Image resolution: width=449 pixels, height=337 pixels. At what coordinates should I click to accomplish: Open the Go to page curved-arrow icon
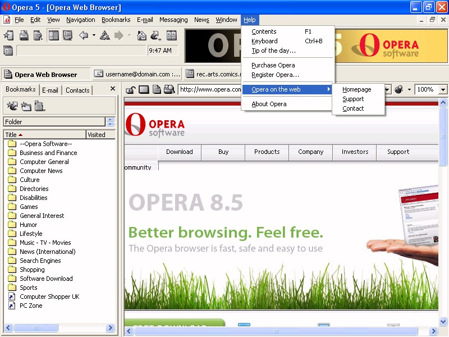[155, 35]
